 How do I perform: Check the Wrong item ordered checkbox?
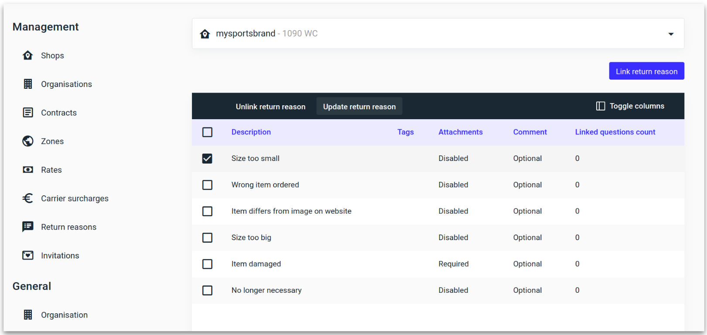coord(207,185)
